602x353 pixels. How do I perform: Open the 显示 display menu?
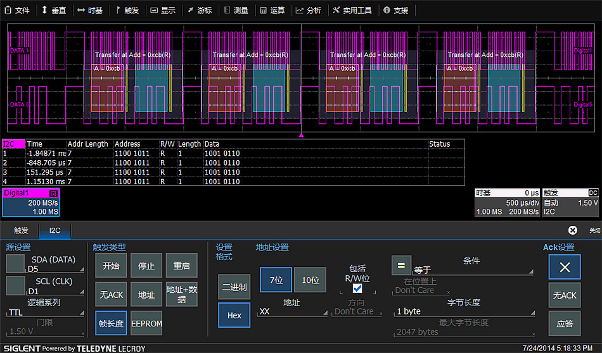[x=163, y=10]
